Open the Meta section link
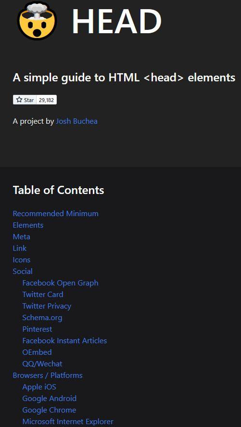This screenshot has width=241, height=427. click(x=22, y=237)
